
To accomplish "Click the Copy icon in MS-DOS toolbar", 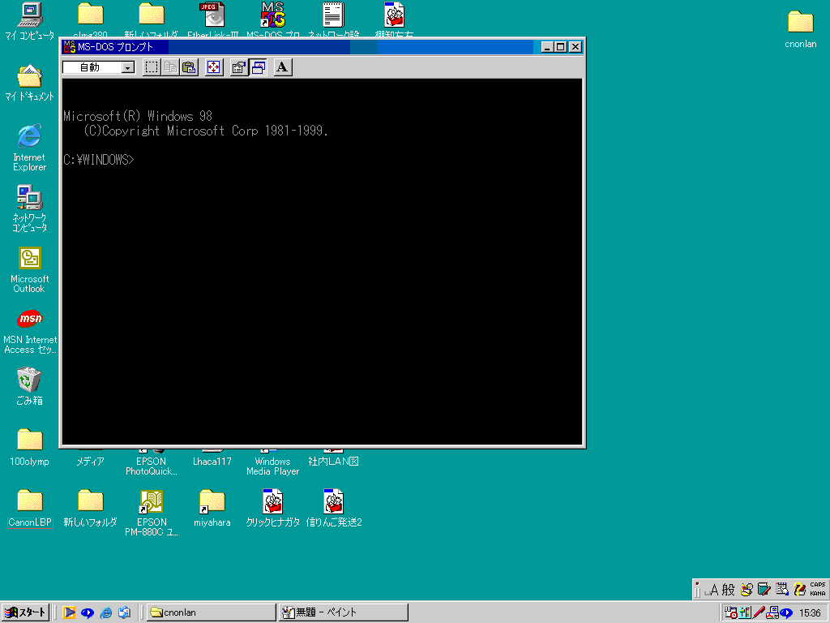I will (170, 67).
